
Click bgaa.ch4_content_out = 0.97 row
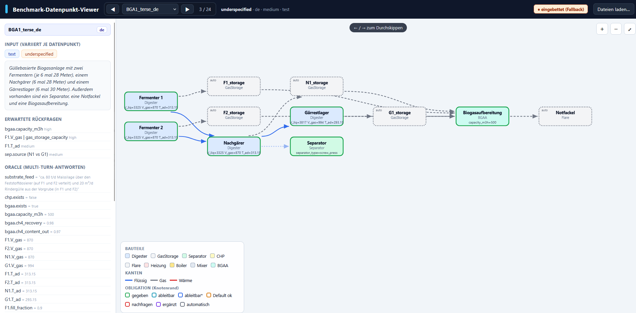tap(58, 231)
